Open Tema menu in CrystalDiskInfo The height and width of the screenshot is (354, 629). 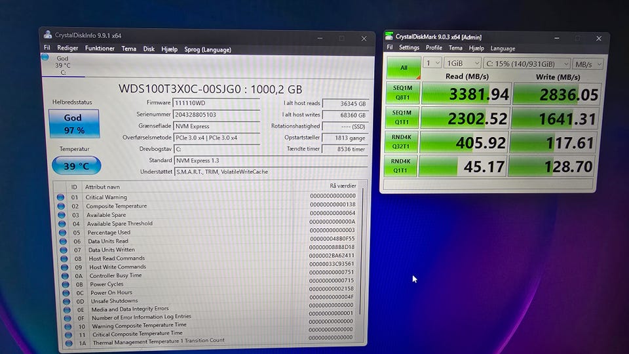click(129, 49)
